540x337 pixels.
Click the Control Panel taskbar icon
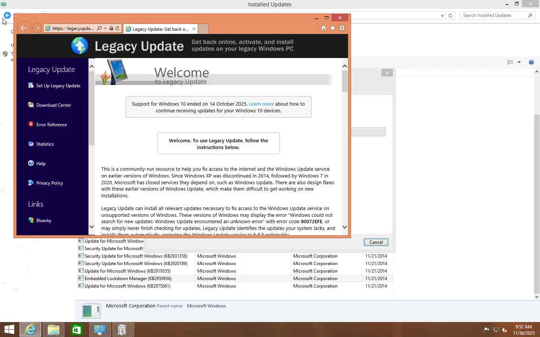pos(100,330)
